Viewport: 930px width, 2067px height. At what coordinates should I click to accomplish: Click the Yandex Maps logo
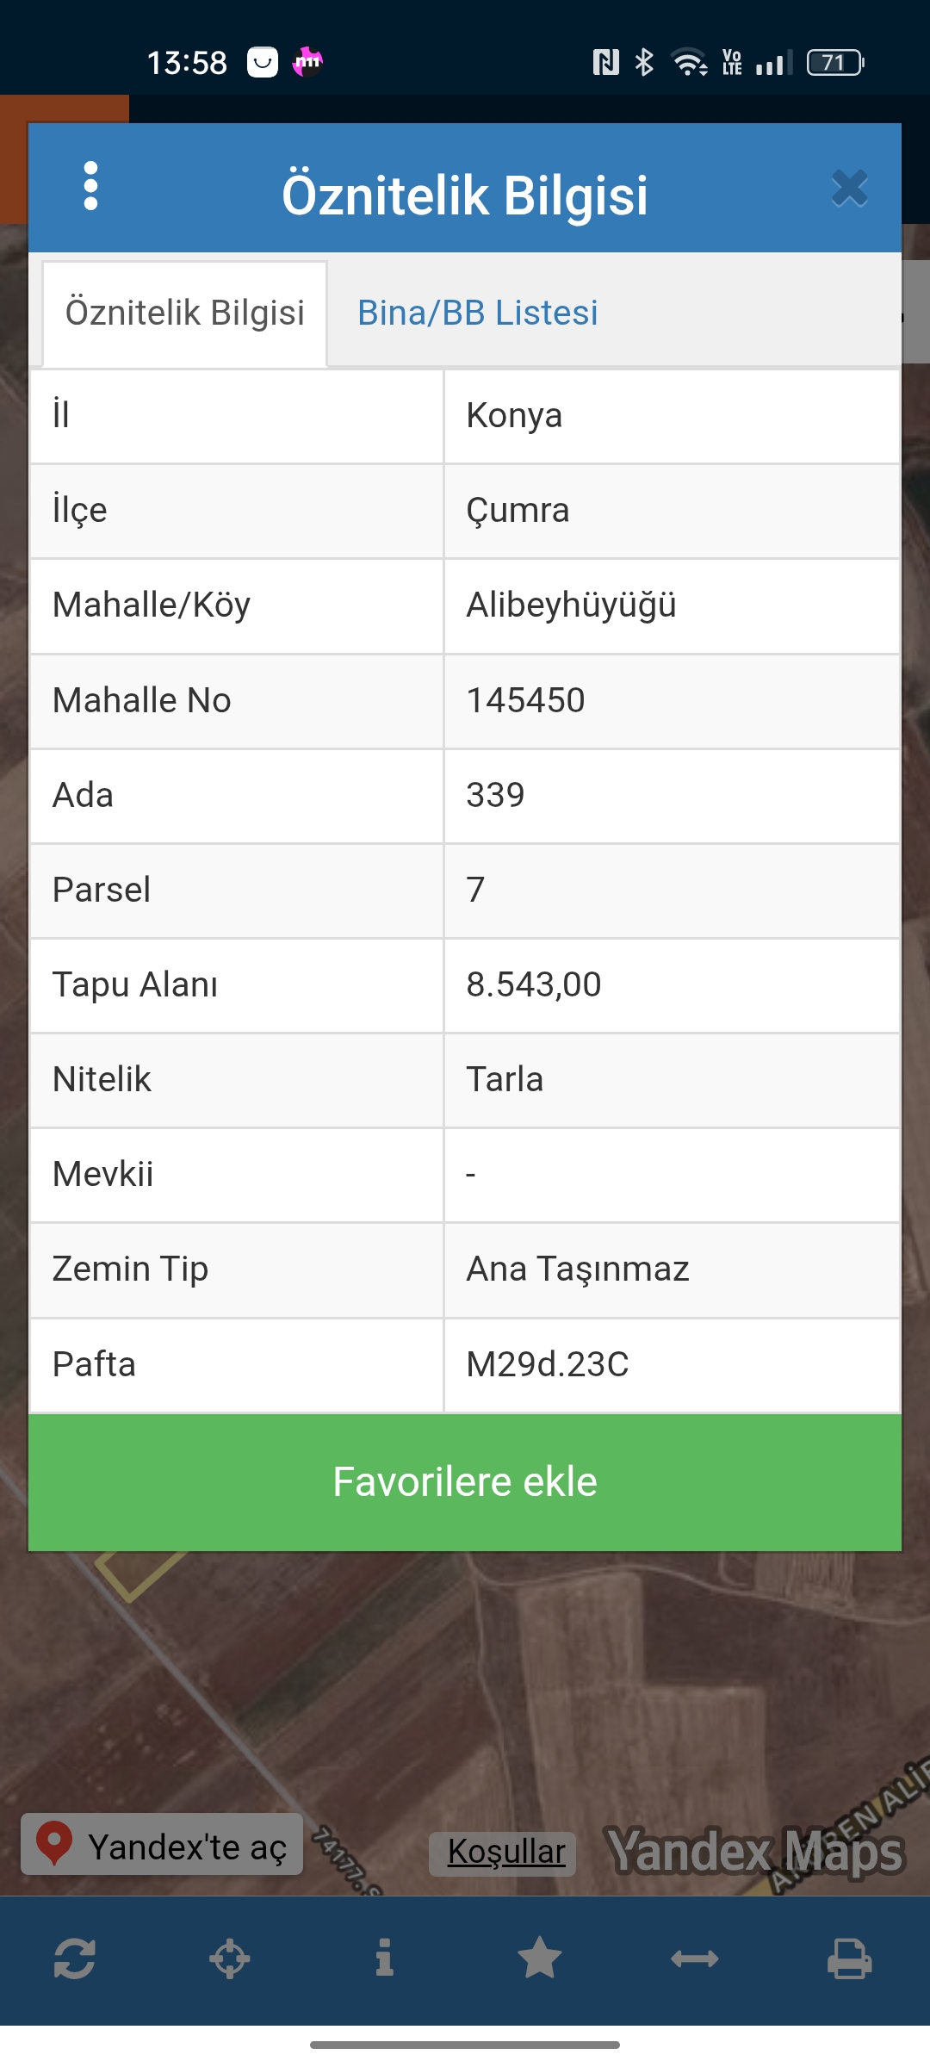coord(754,1851)
